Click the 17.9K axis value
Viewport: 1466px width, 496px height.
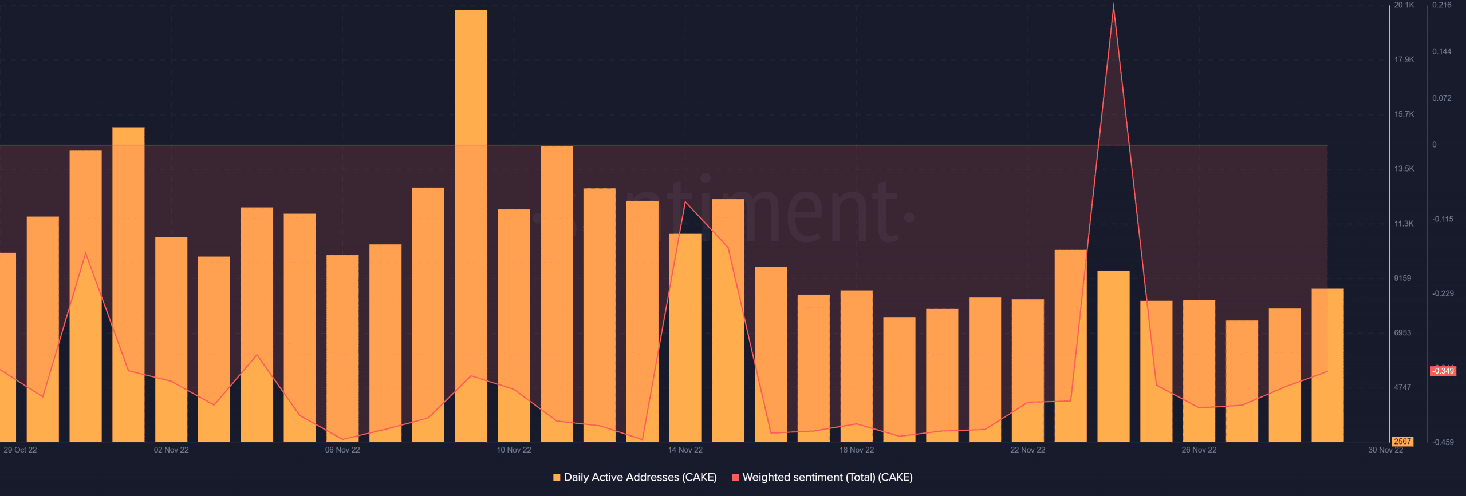[x=1404, y=59]
